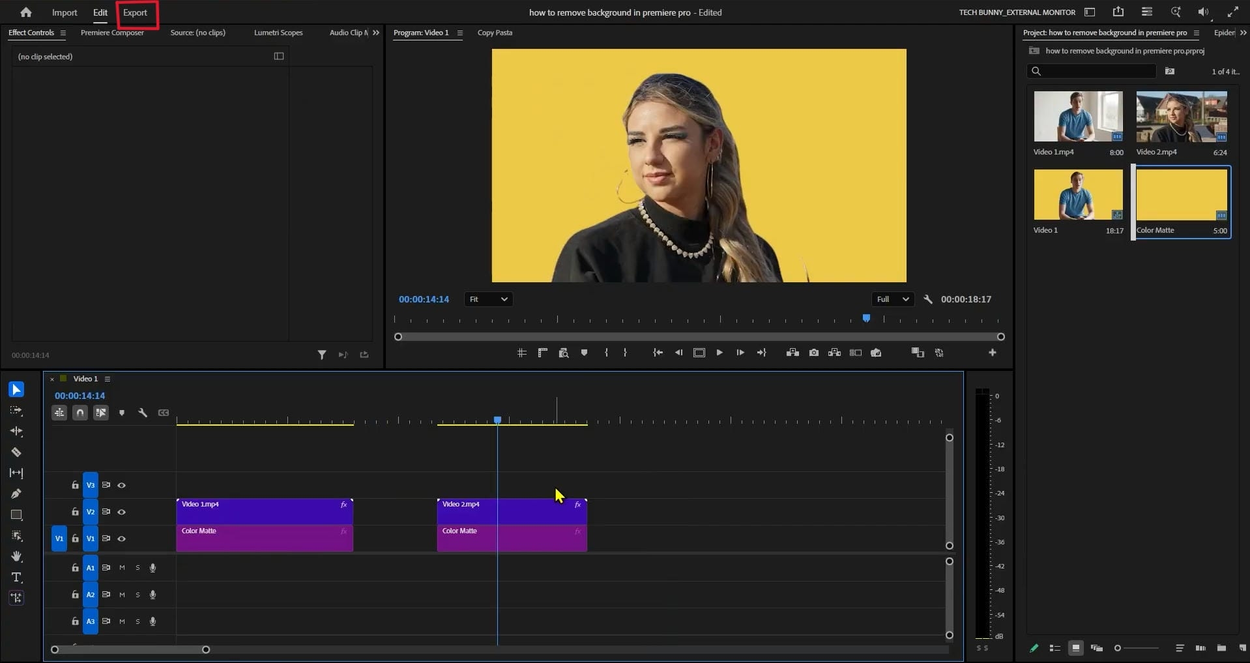Open the Export tab
The width and height of the screenshot is (1250, 663).
point(136,12)
